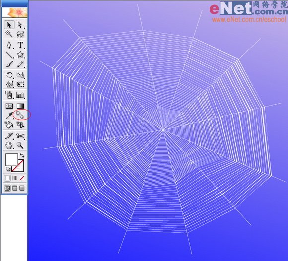Choose the Live Paint Bucket tool
This screenshot has width=288, height=261.
point(9,125)
